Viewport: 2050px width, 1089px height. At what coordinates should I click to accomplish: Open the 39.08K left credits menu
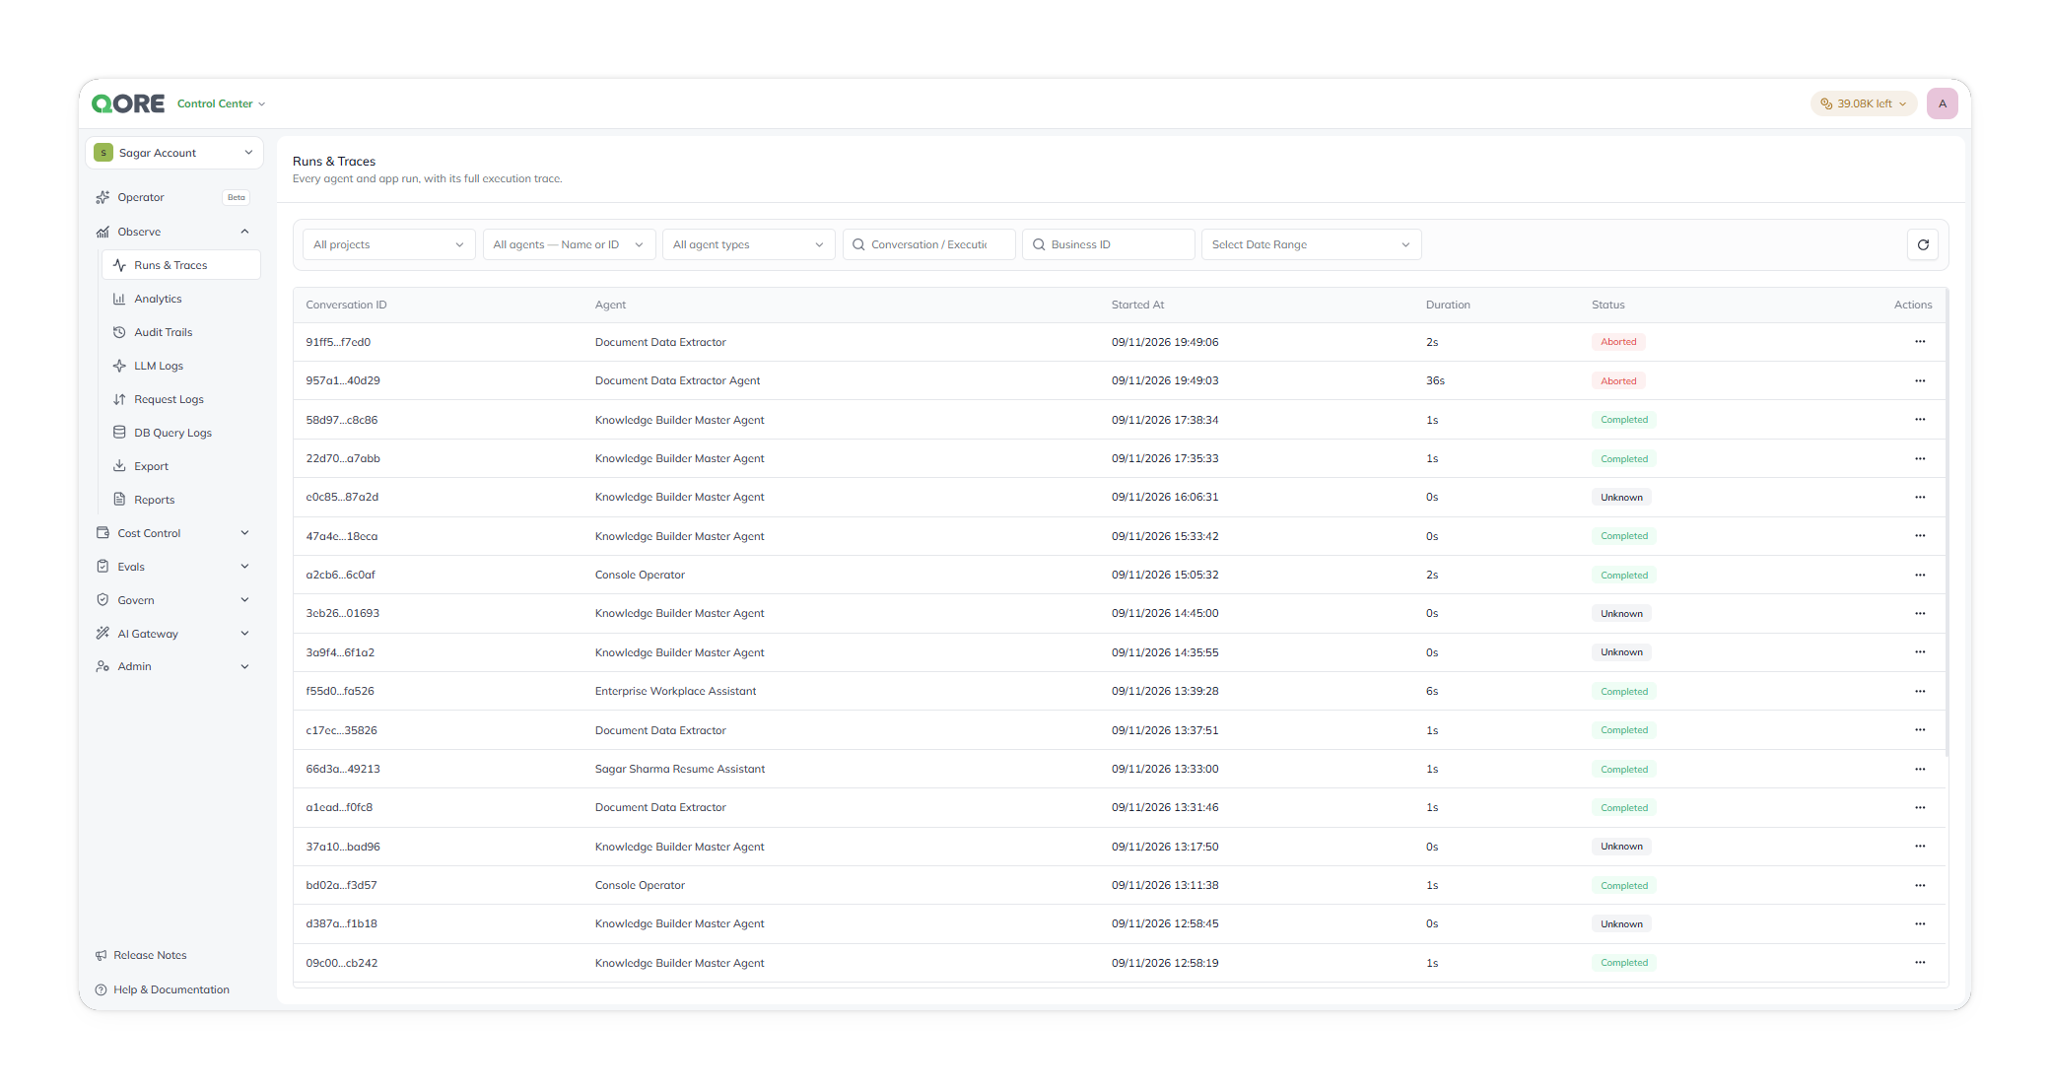click(1863, 103)
